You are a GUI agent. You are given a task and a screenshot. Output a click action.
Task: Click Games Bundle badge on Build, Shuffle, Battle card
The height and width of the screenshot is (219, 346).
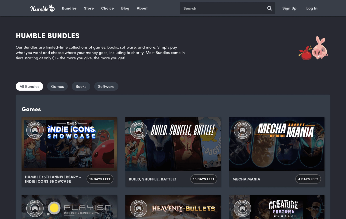139,130
